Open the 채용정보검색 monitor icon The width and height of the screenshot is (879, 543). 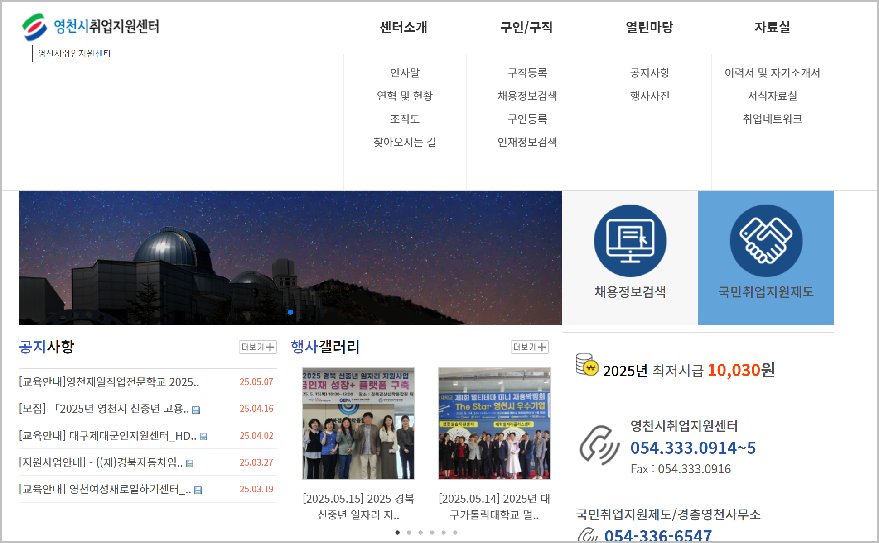[x=630, y=241]
